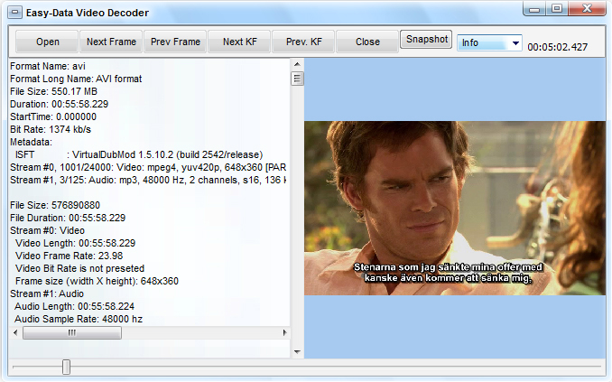Screen dimensions: 612x382
Task: Select the 'Audio Sample Rate: 48000 hz' line
Action: pyautogui.click(x=79, y=319)
